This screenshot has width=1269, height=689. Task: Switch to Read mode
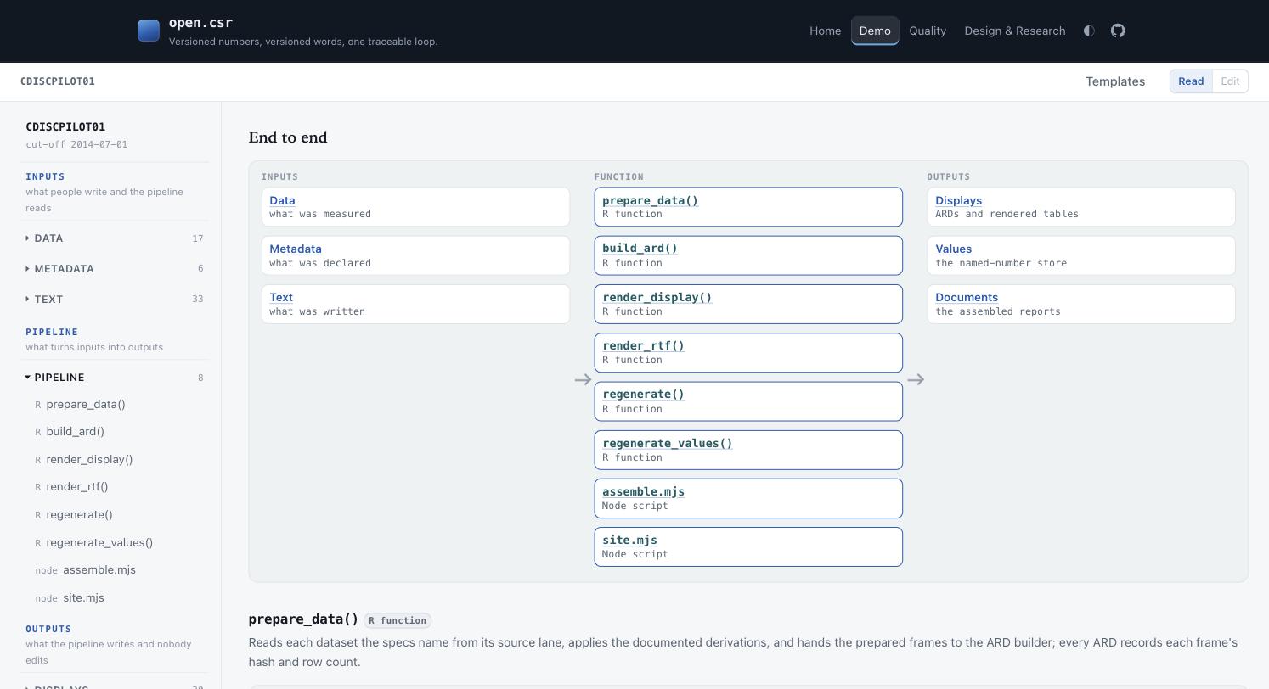click(1191, 81)
